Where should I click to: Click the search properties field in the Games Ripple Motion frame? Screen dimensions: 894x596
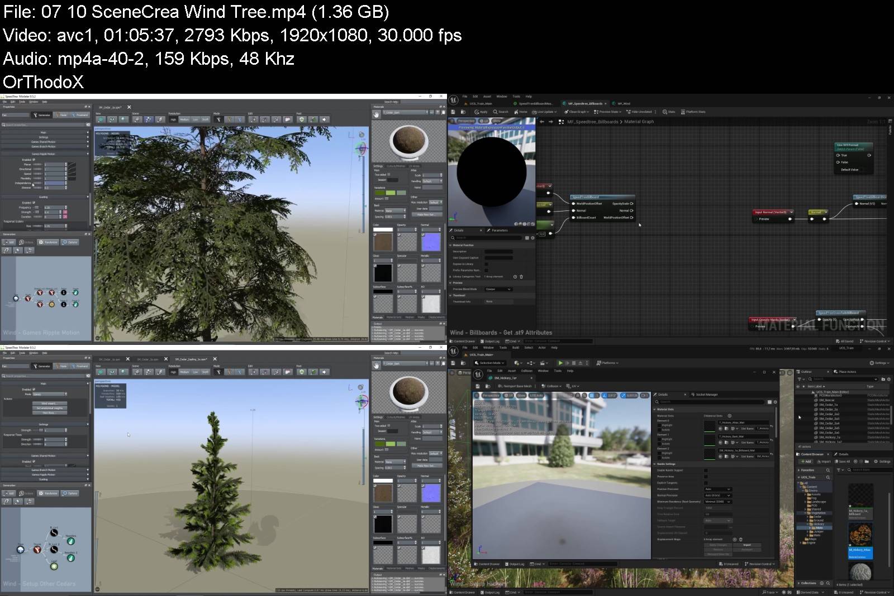point(42,125)
